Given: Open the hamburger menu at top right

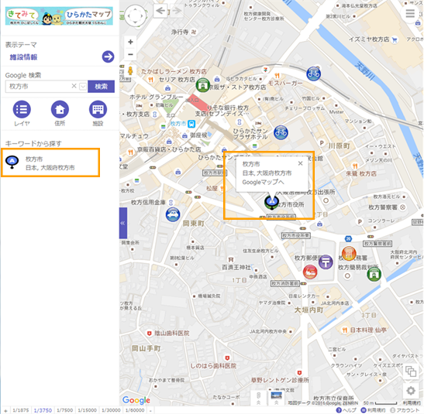Looking at the screenshot, I should 410,13.
